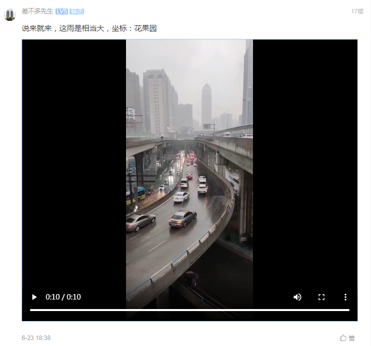
Task: Click the post timestamp 6-23 18:38
Action: (36, 338)
